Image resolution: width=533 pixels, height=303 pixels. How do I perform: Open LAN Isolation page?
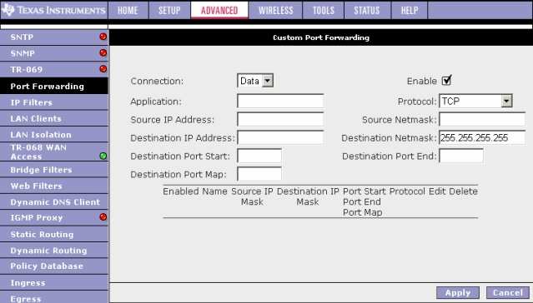click(x=53, y=135)
